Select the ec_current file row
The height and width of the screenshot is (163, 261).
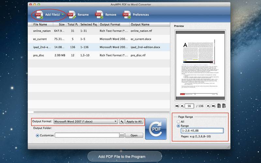(x=99, y=39)
